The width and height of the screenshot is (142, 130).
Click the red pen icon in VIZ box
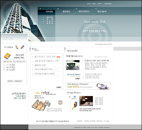pos(17,47)
